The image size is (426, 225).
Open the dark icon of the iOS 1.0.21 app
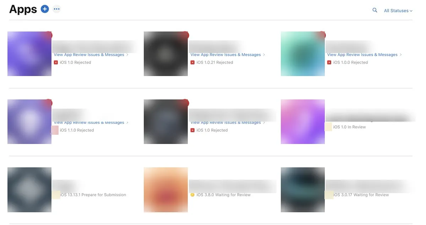click(x=166, y=54)
